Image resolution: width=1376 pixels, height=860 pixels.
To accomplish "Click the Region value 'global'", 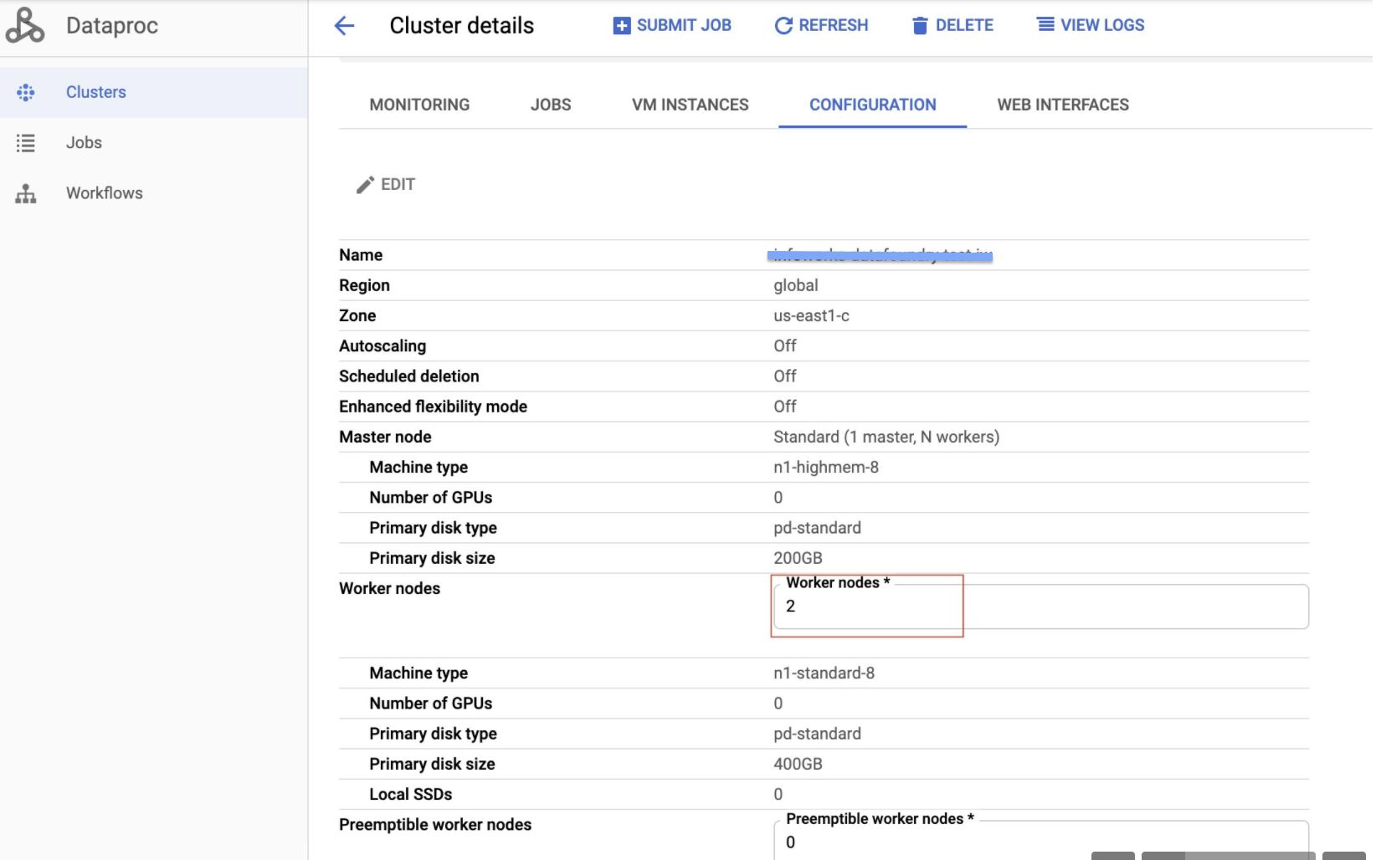I will coord(796,285).
